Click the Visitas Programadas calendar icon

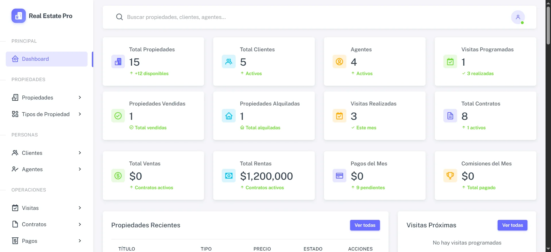(x=450, y=61)
